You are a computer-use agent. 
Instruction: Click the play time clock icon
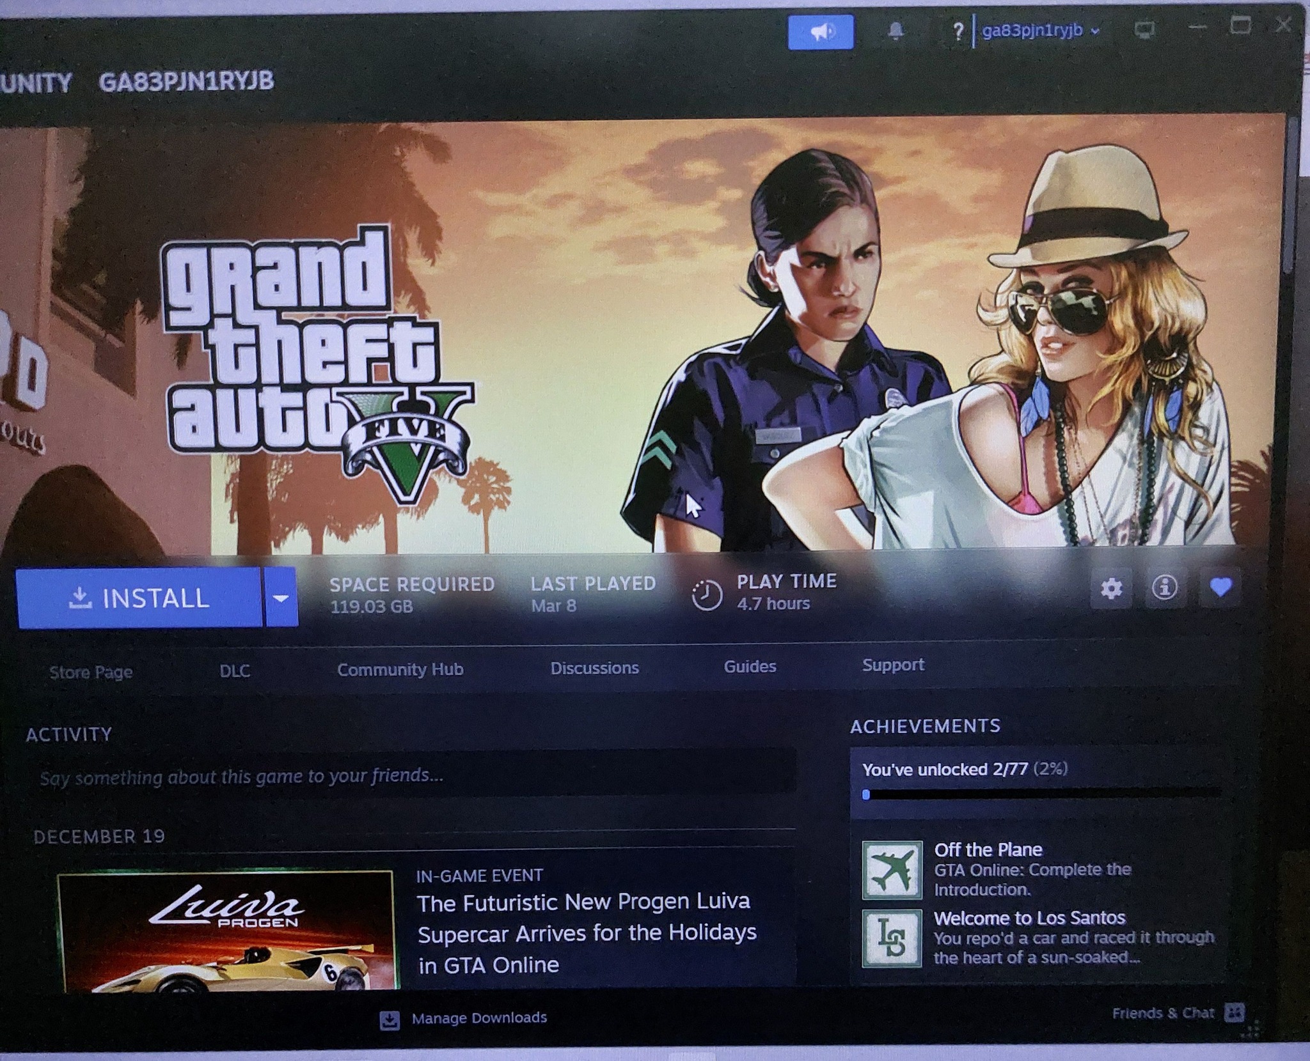click(x=707, y=595)
